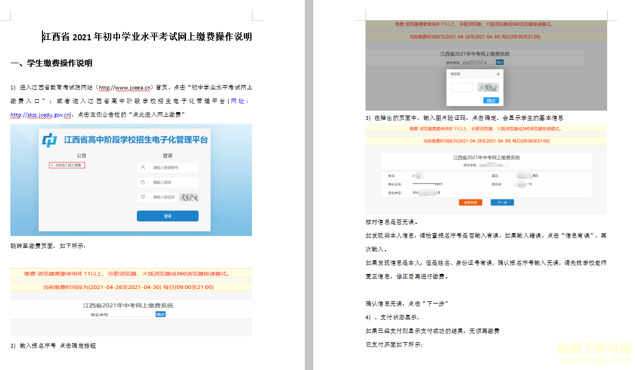The width and height of the screenshot is (635, 370).
Task: Click the person icon in the login account field
Action: [142, 167]
